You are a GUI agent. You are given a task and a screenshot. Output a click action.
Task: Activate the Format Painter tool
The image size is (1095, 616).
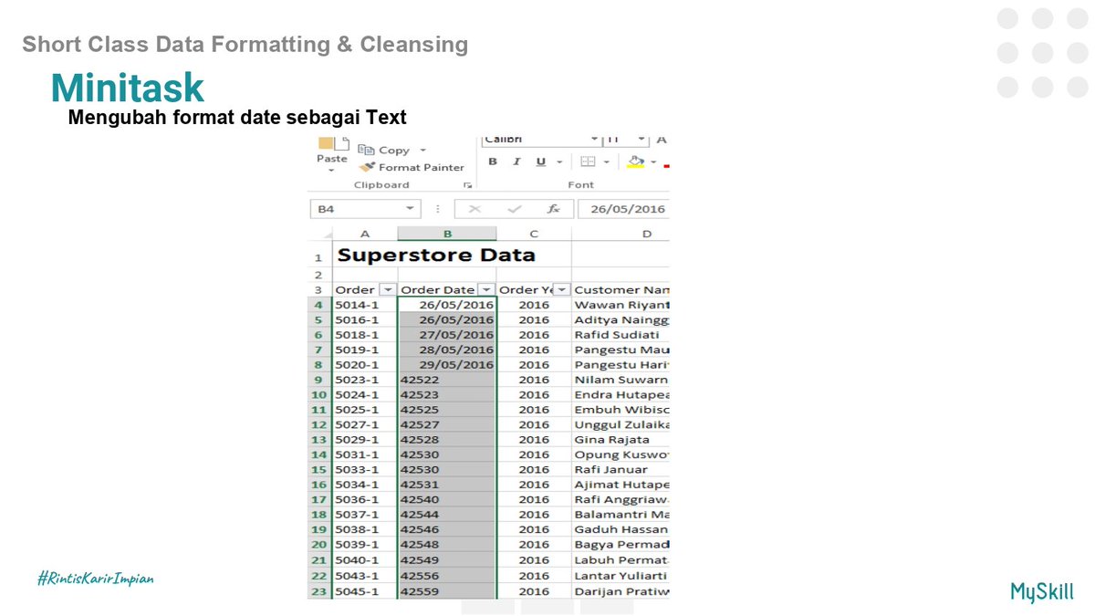[x=412, y=168]
